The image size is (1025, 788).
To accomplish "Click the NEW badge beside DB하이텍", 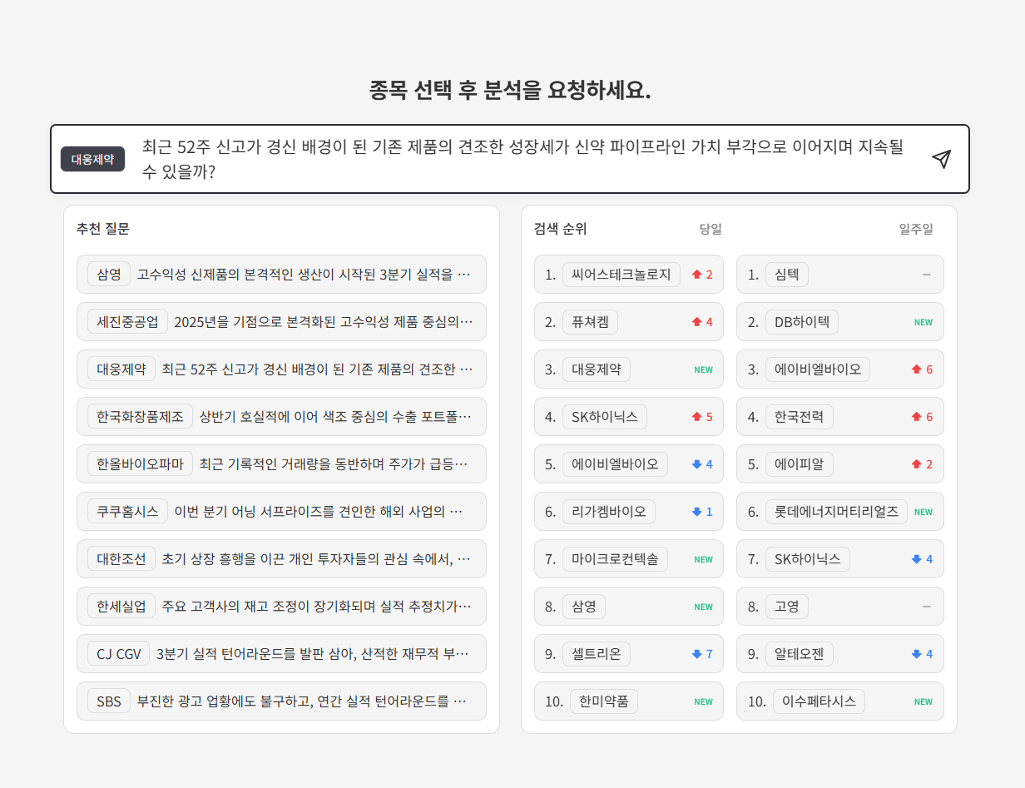I will point(923,322).
